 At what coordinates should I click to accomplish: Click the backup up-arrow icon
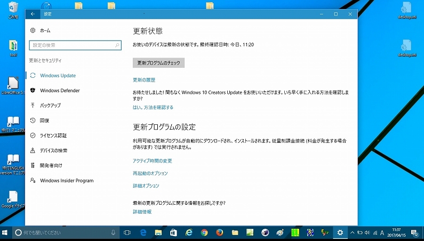[33, 105]
